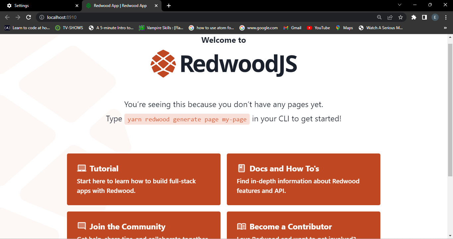Click the browser back arrow
The width and height of the screenshot is (453, 239).
click(7, 17)
